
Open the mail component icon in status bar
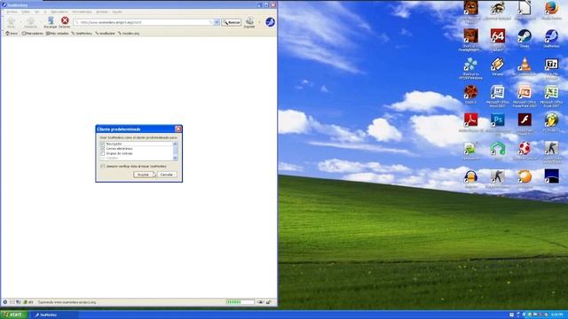click(x=12, y=302)
